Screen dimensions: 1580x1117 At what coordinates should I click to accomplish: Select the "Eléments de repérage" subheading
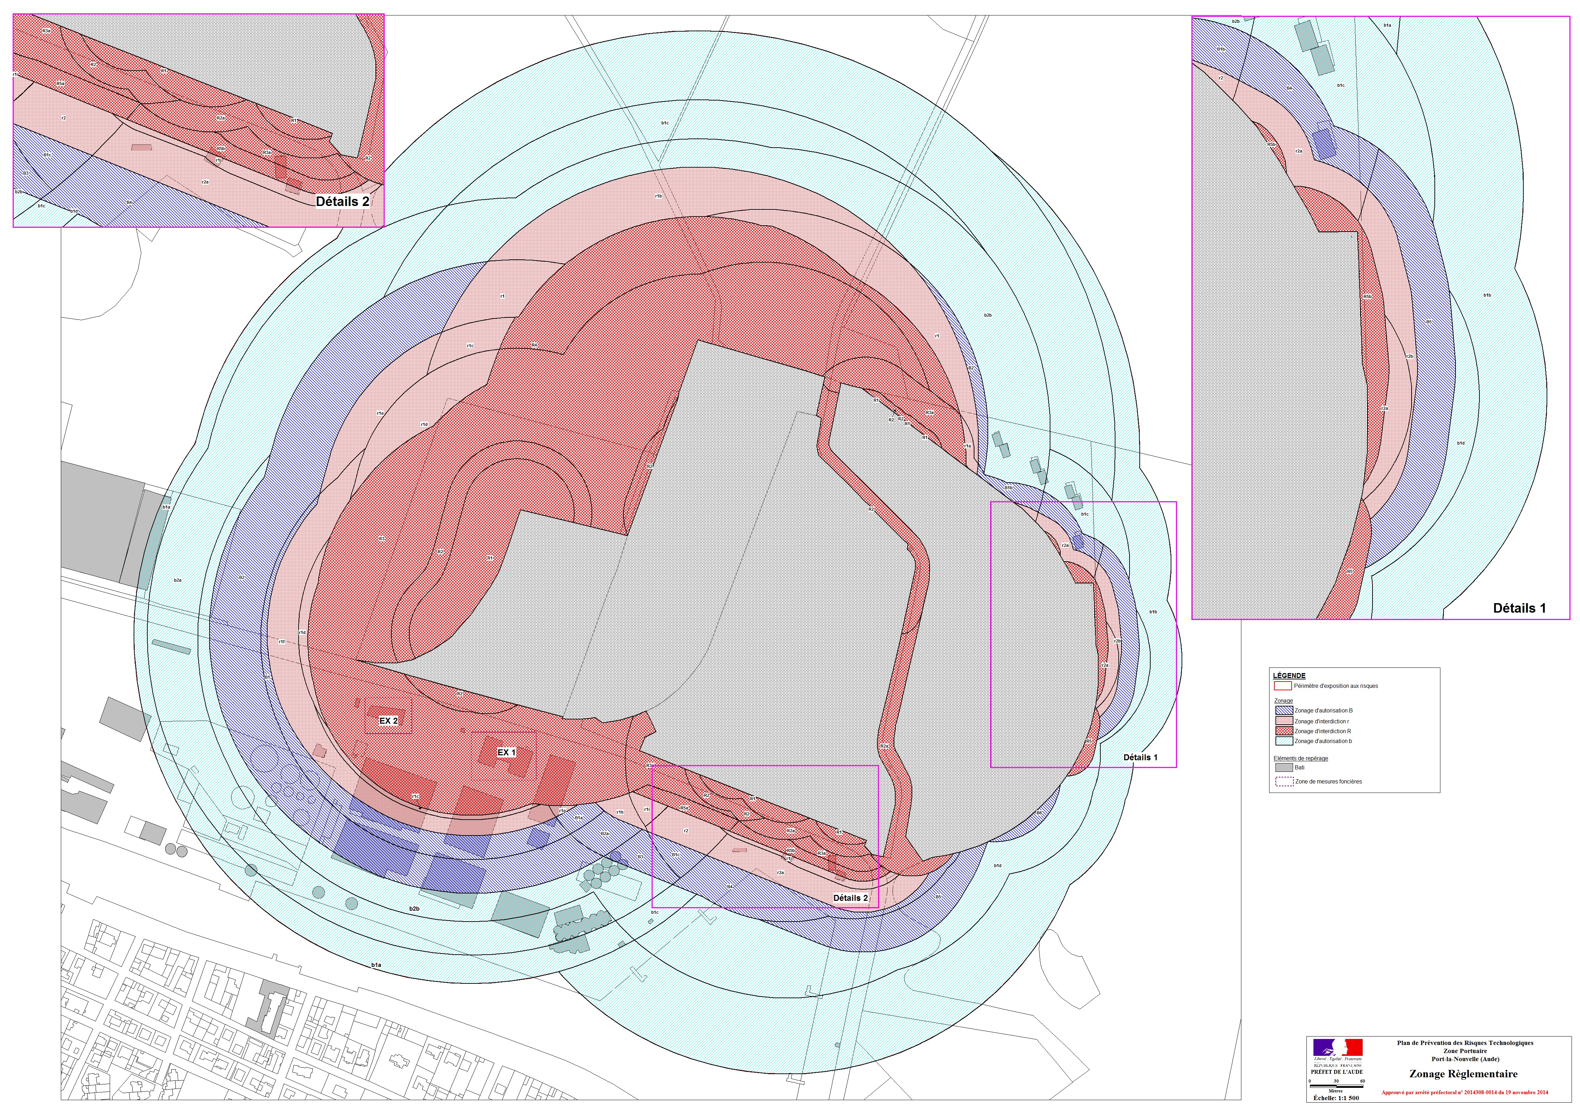[1301, 758]
